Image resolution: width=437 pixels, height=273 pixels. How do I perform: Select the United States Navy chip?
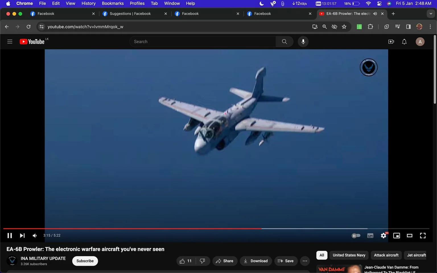(x=349, y=255)
